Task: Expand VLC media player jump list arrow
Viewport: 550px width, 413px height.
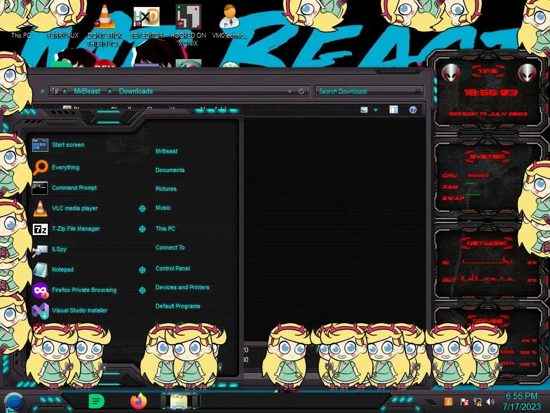Action: click(x=142, y=209)
